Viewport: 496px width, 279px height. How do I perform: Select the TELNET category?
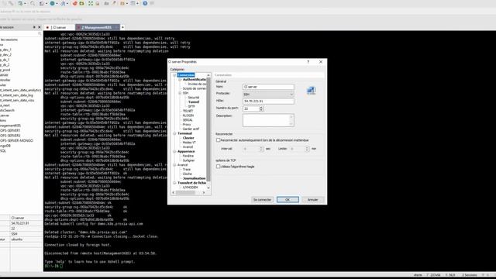click(x=188, y=111)
